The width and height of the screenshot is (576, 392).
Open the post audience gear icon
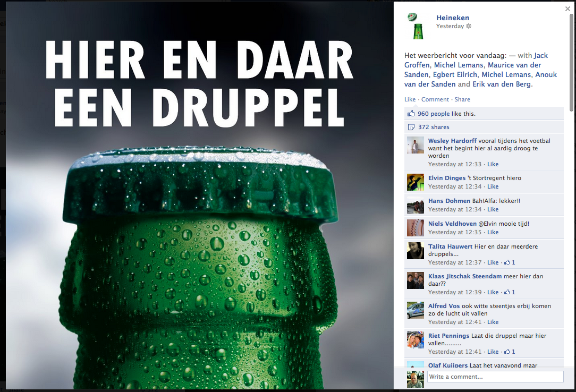(x=469, y=26)
